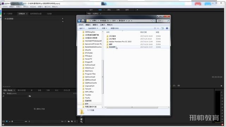226x127 pixels.
Task: Click 影视软件 in the address breadcrumb
Action: [x=122, y=21]
